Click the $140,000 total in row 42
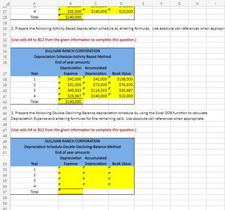The height and width of the screenshot is (210, 225). 71,102
